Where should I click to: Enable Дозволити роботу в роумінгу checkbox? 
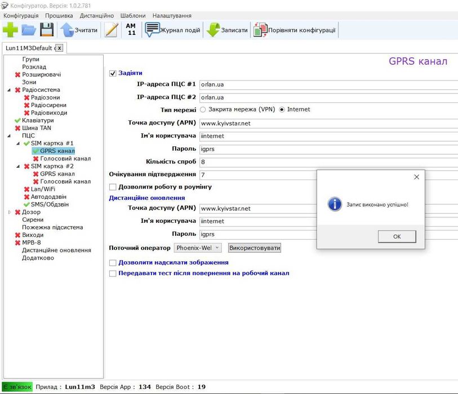tap(113, 187)
